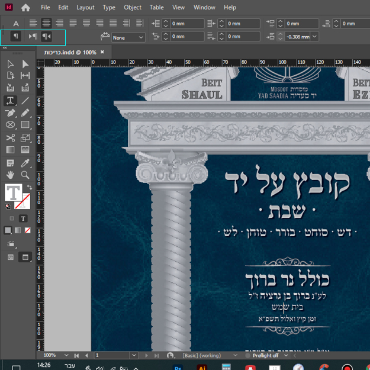Choose the Line tool
Screen dimensions: 370x370
[25, 101]
